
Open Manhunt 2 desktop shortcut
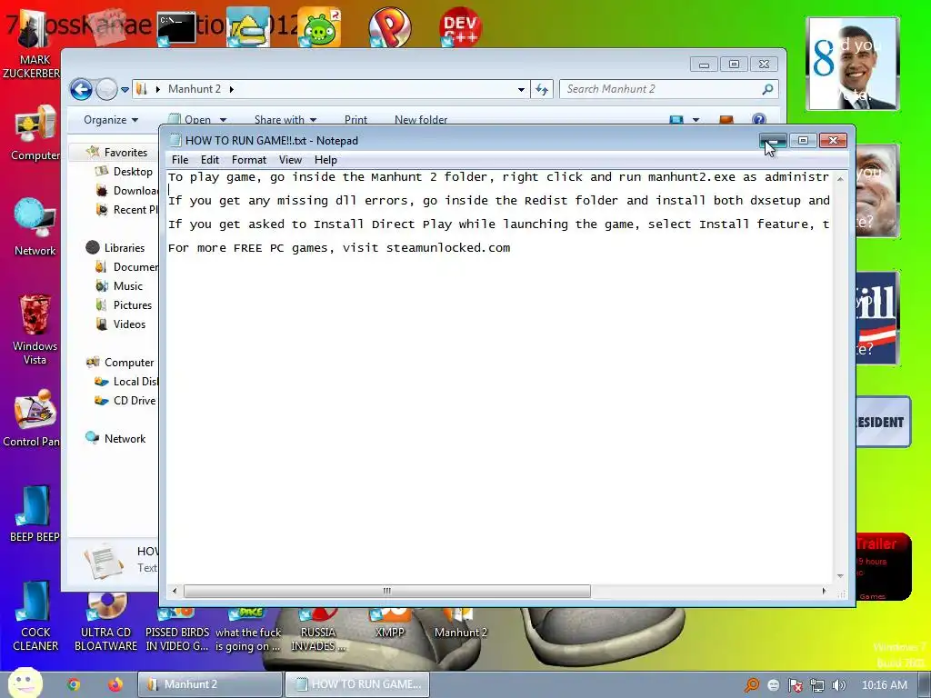pyautogui.click(x=460, y=623)
